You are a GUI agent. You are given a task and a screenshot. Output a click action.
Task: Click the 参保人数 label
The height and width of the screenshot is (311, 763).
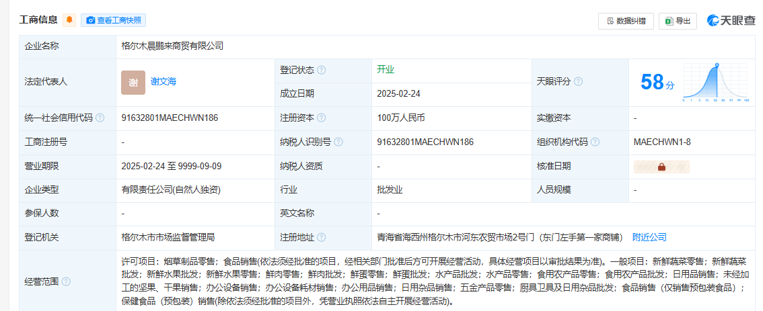click(41, 214)
